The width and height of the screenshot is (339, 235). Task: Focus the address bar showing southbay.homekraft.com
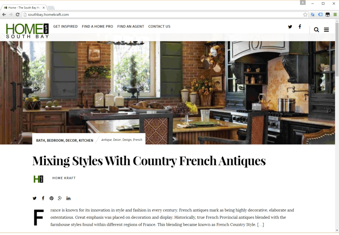[162, 15]
